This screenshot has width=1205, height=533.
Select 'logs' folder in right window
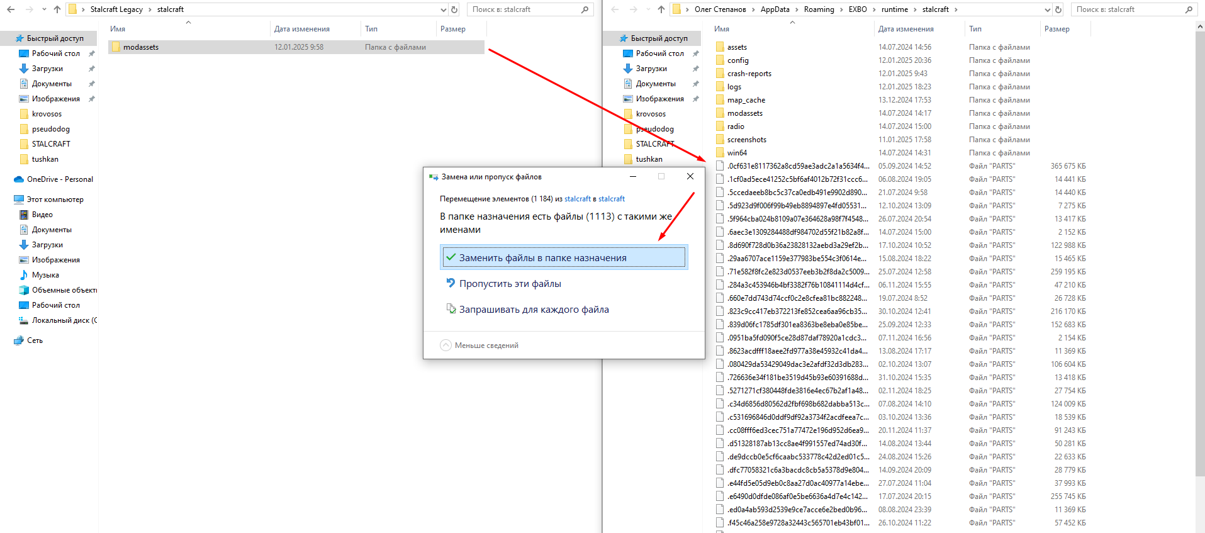pyautogui.click(x=734, y=87)
